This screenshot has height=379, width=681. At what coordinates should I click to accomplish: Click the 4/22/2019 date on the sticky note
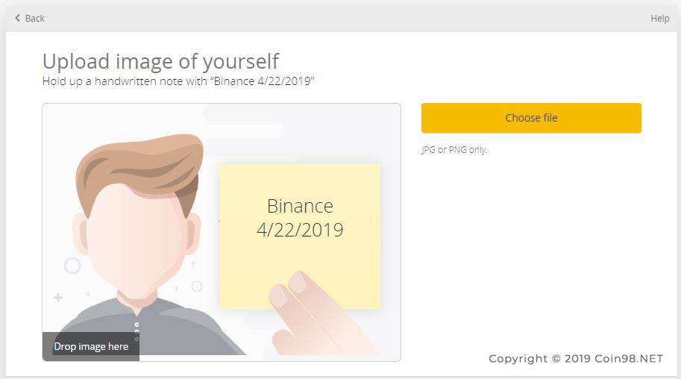point(300,230)
